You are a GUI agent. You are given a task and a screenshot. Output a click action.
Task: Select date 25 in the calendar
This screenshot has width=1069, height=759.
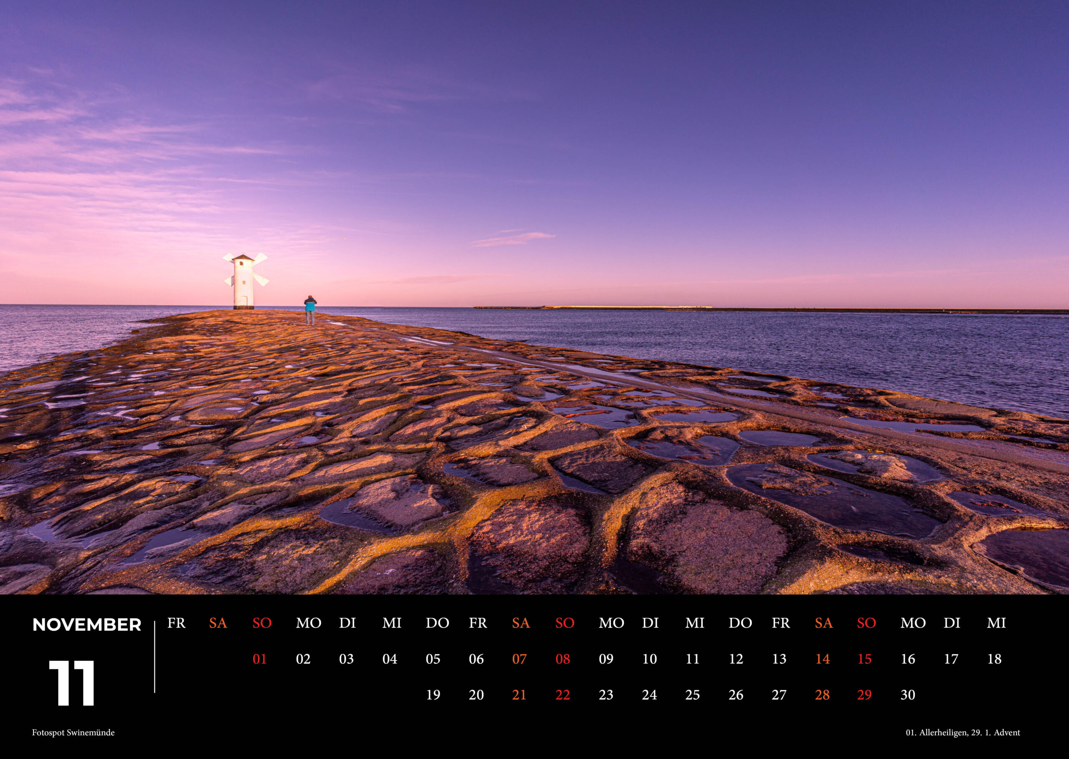[692, 695]
